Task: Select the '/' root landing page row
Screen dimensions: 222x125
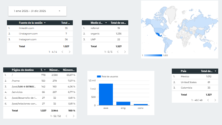Action: [x=40, y=75]
